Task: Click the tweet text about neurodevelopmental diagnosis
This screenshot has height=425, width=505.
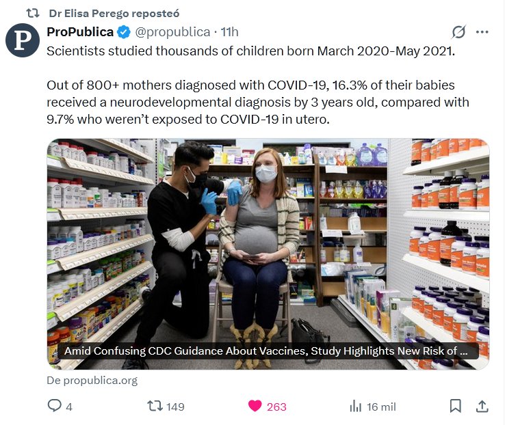Action: [x=258, y=102]
